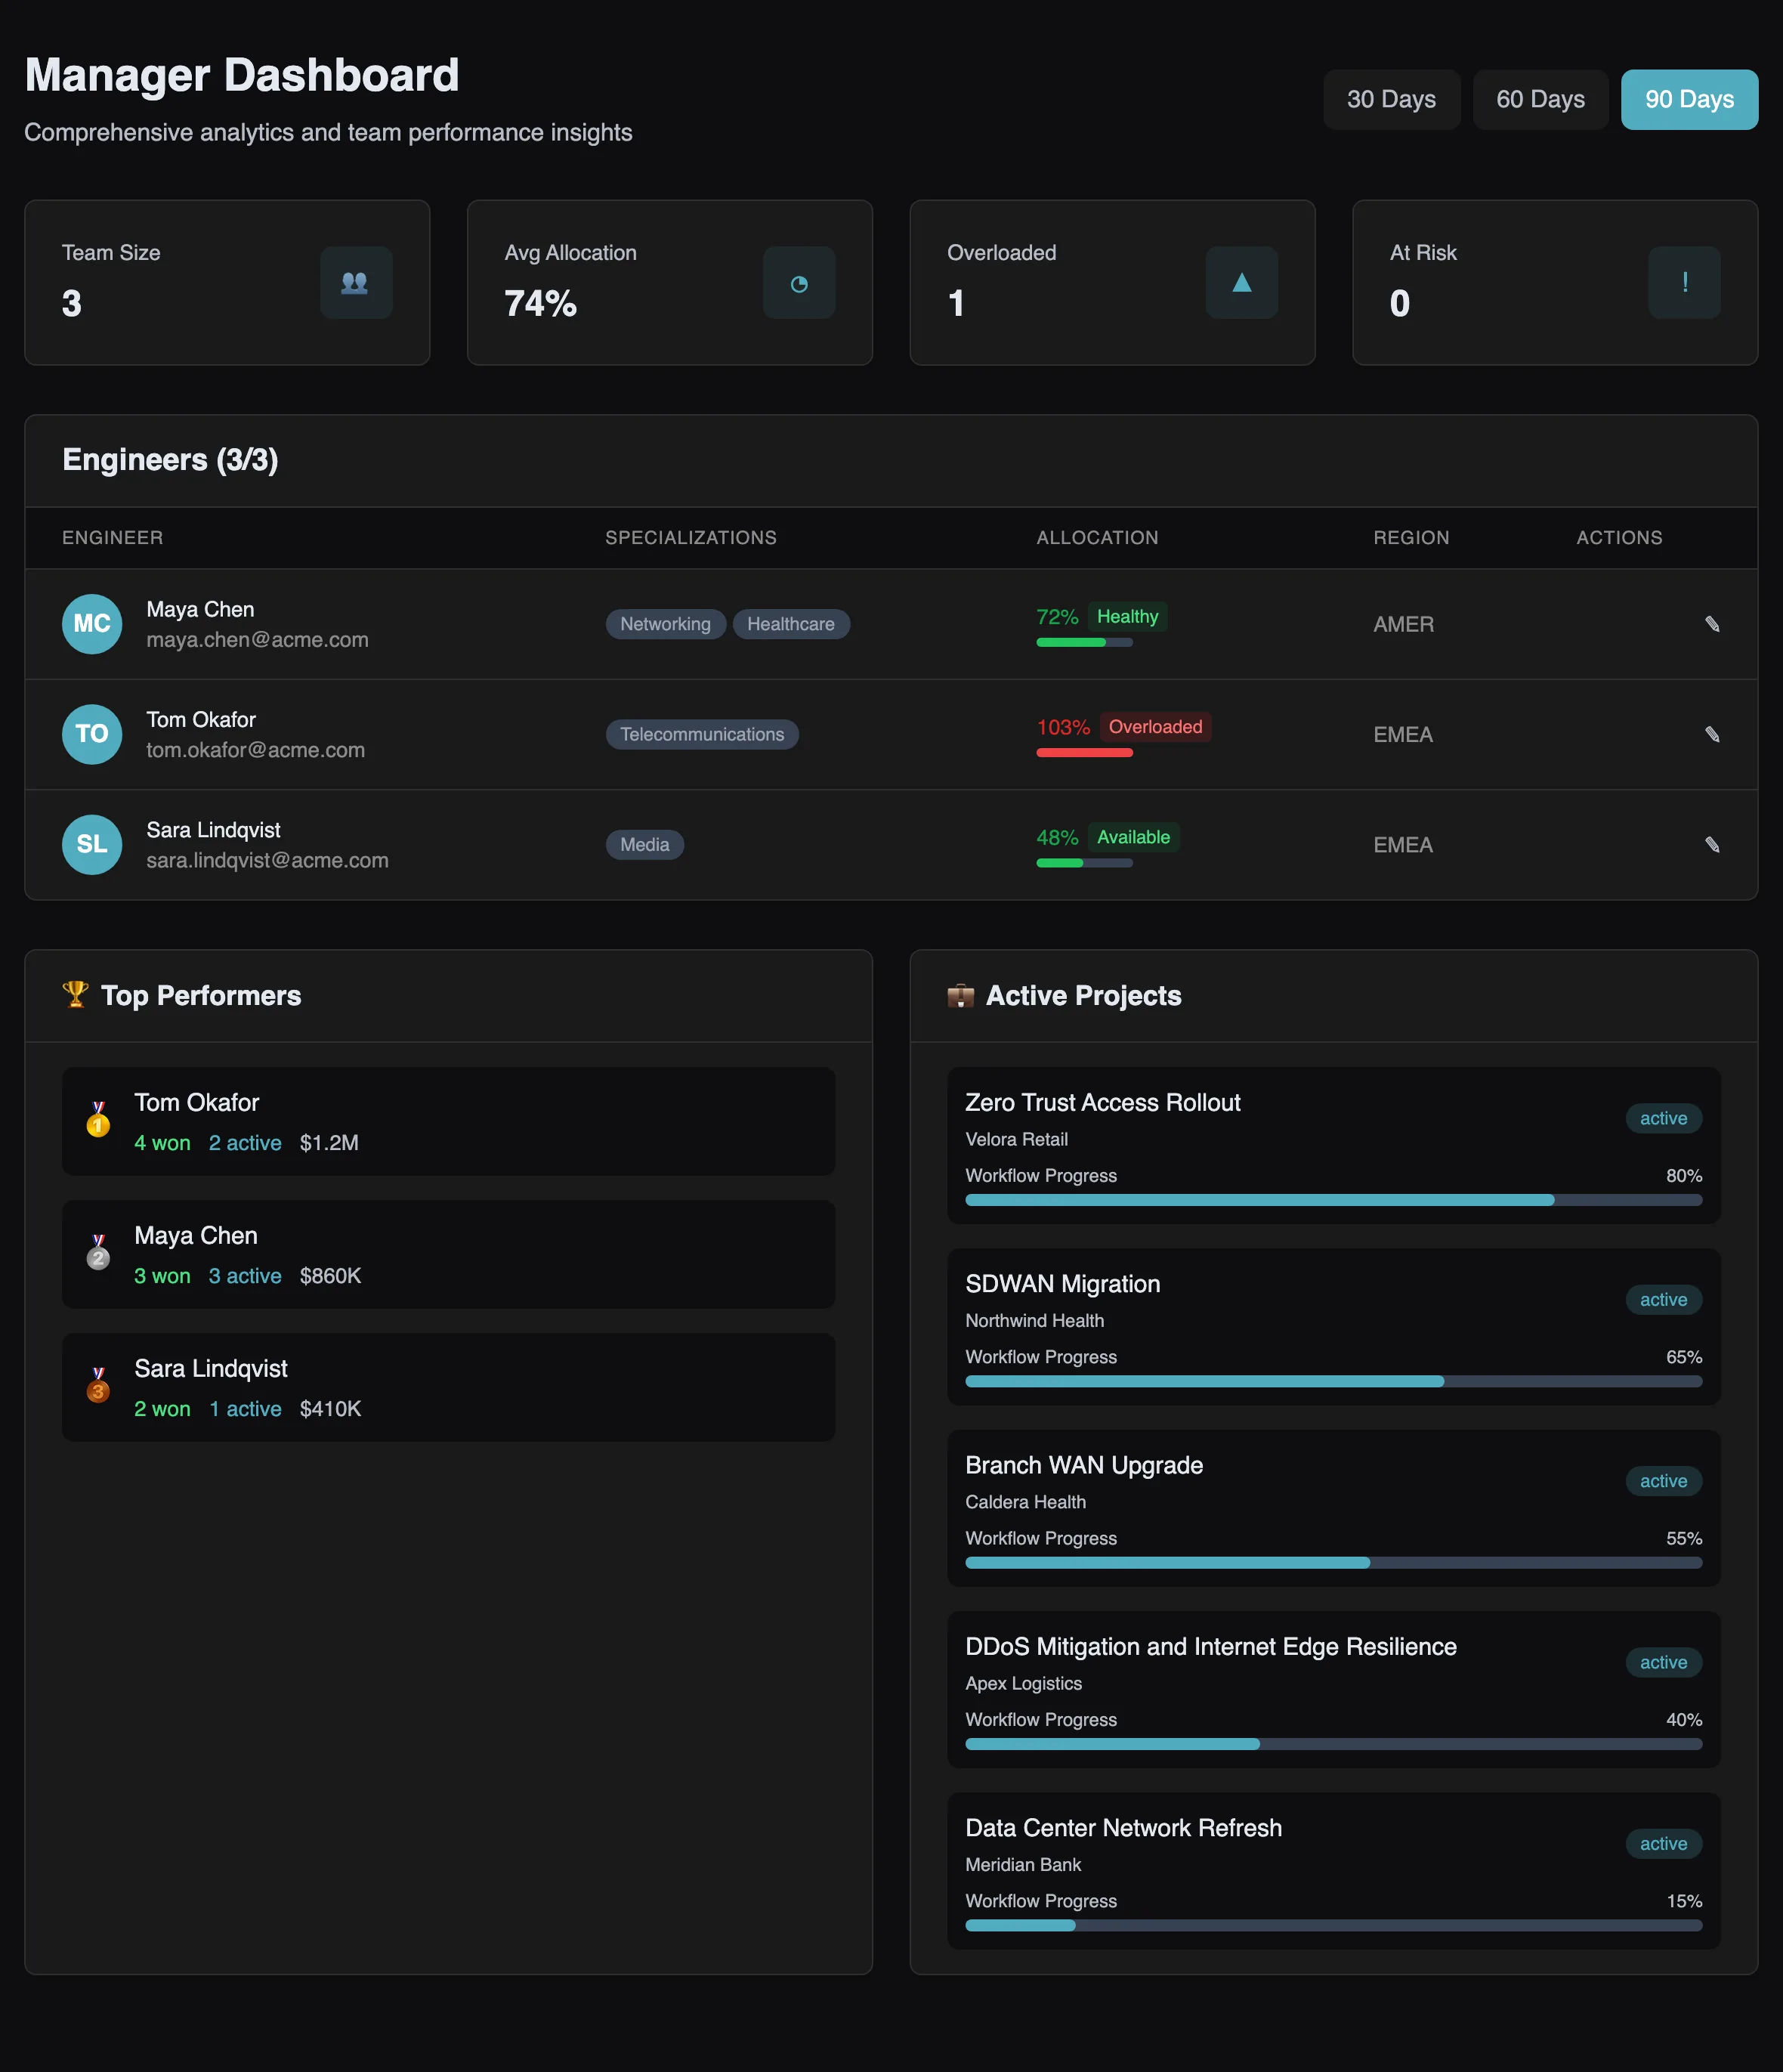Image resolution: width=1783 pixels, height=2072 pixels.
Task: Click the 74% average allocation value
Action: tap(541, 303)
